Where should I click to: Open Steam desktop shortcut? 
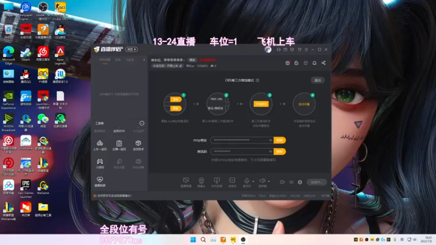(26, 53)
